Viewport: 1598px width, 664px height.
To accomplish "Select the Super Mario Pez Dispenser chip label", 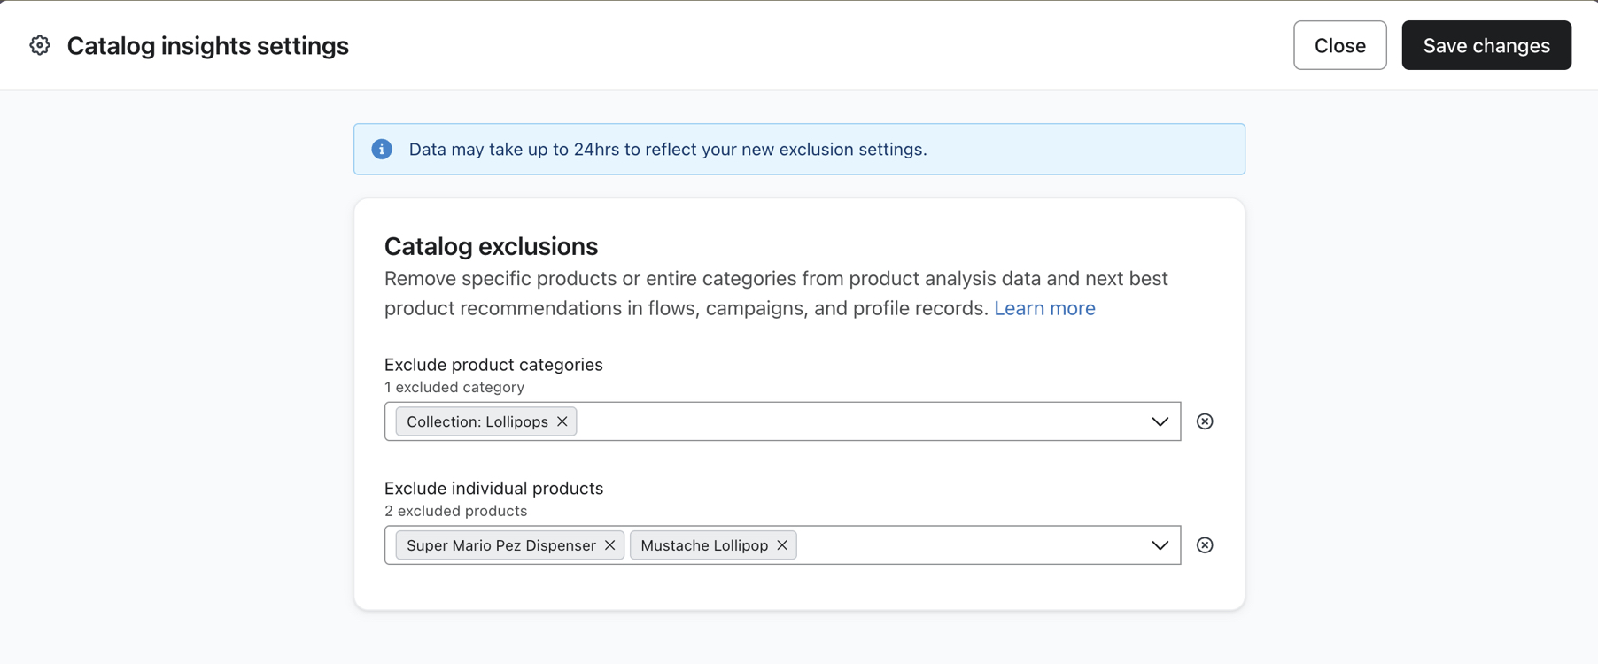I will (x=500, y=545).
